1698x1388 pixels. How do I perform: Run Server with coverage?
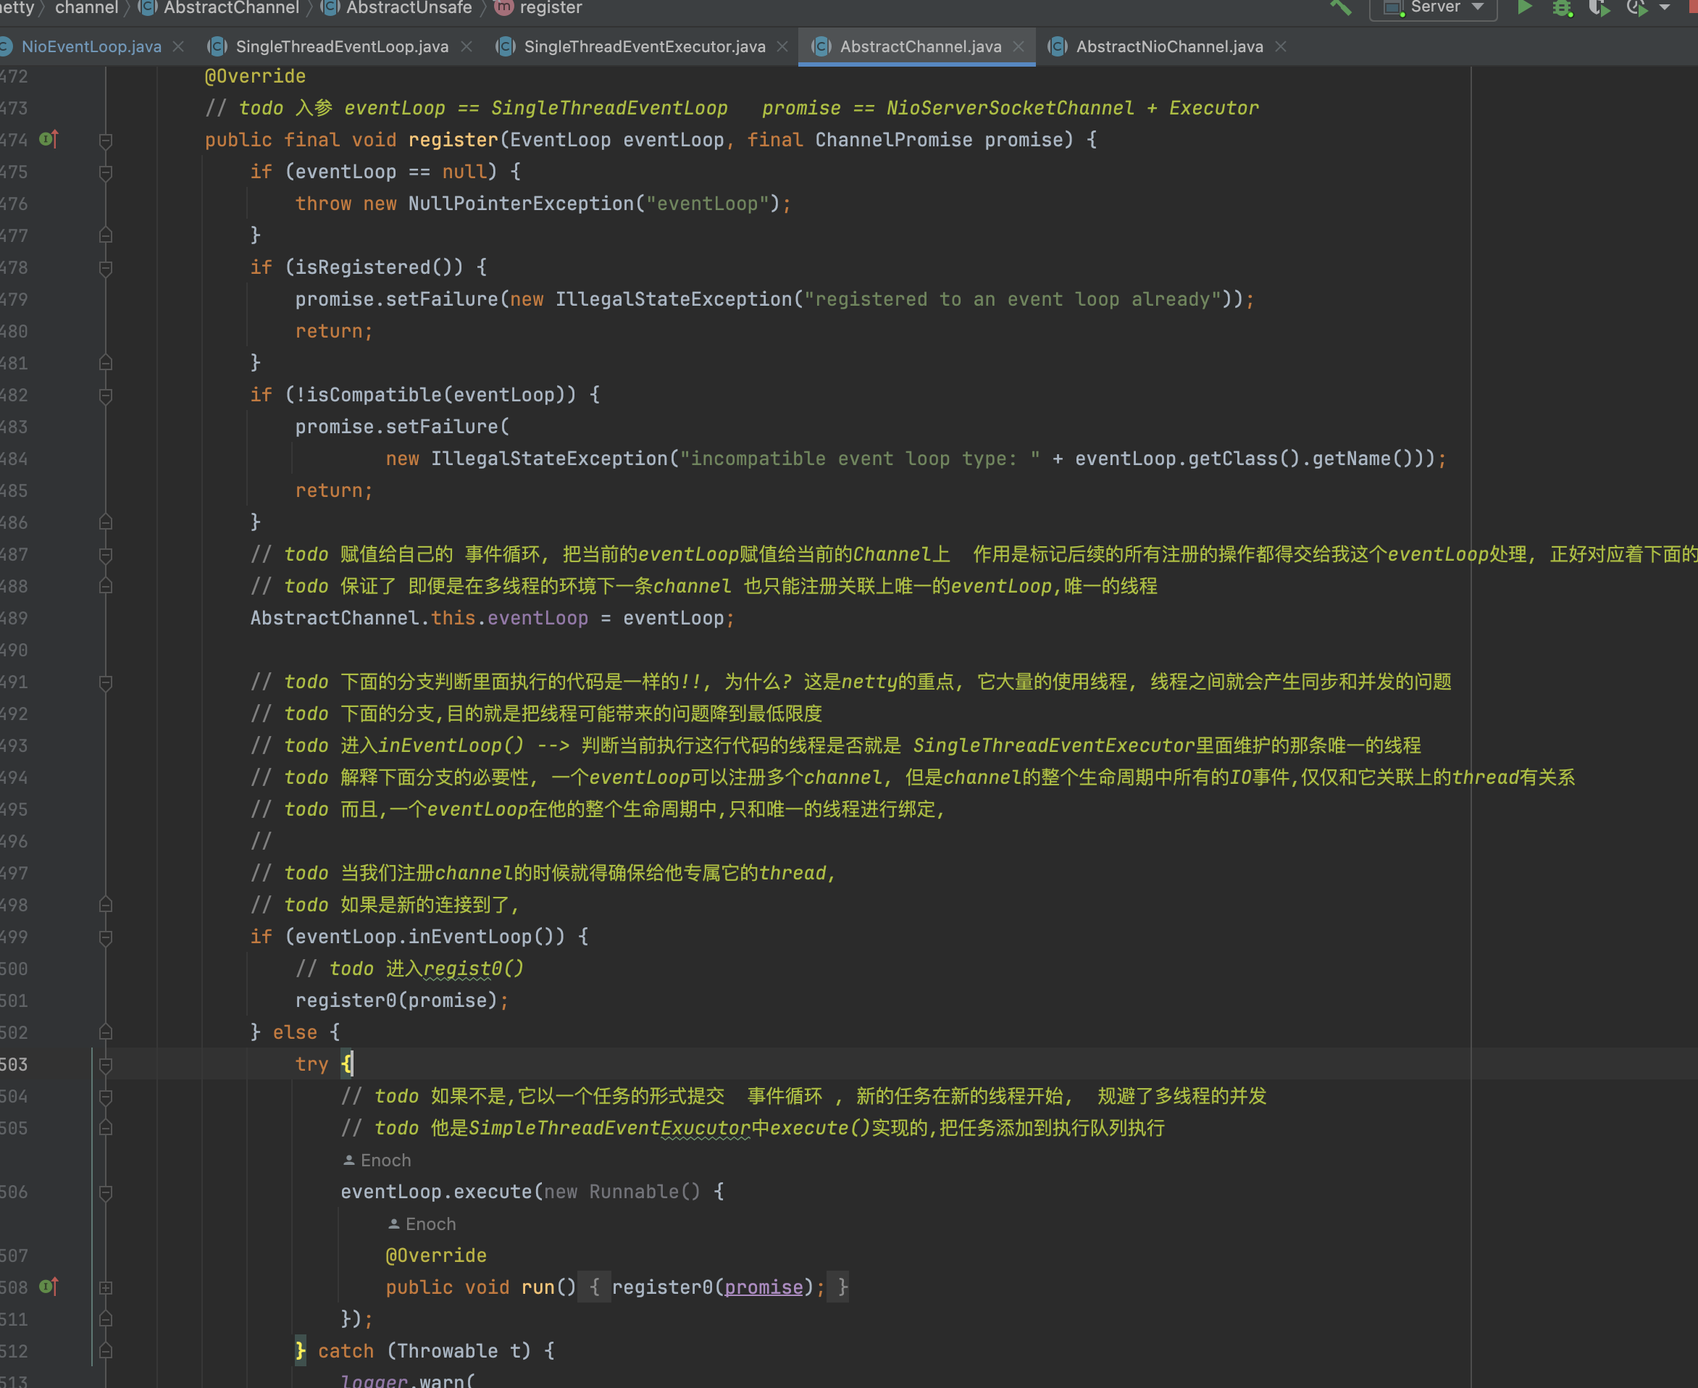tap(1598, 8)
